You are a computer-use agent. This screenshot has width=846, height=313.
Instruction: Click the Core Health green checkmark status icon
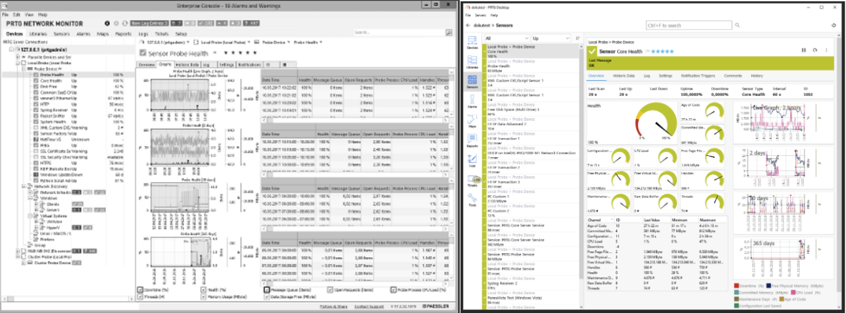coord(592,51)
